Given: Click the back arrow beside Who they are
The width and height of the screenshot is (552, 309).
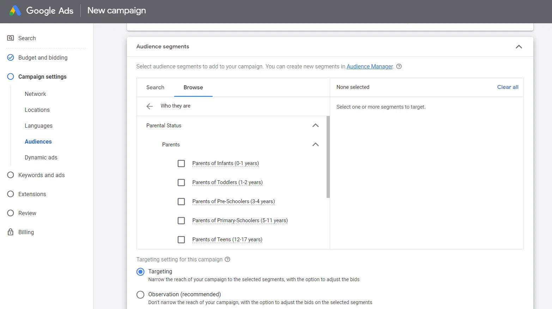Looking at the screenshot, I should (x=150, y=106).
